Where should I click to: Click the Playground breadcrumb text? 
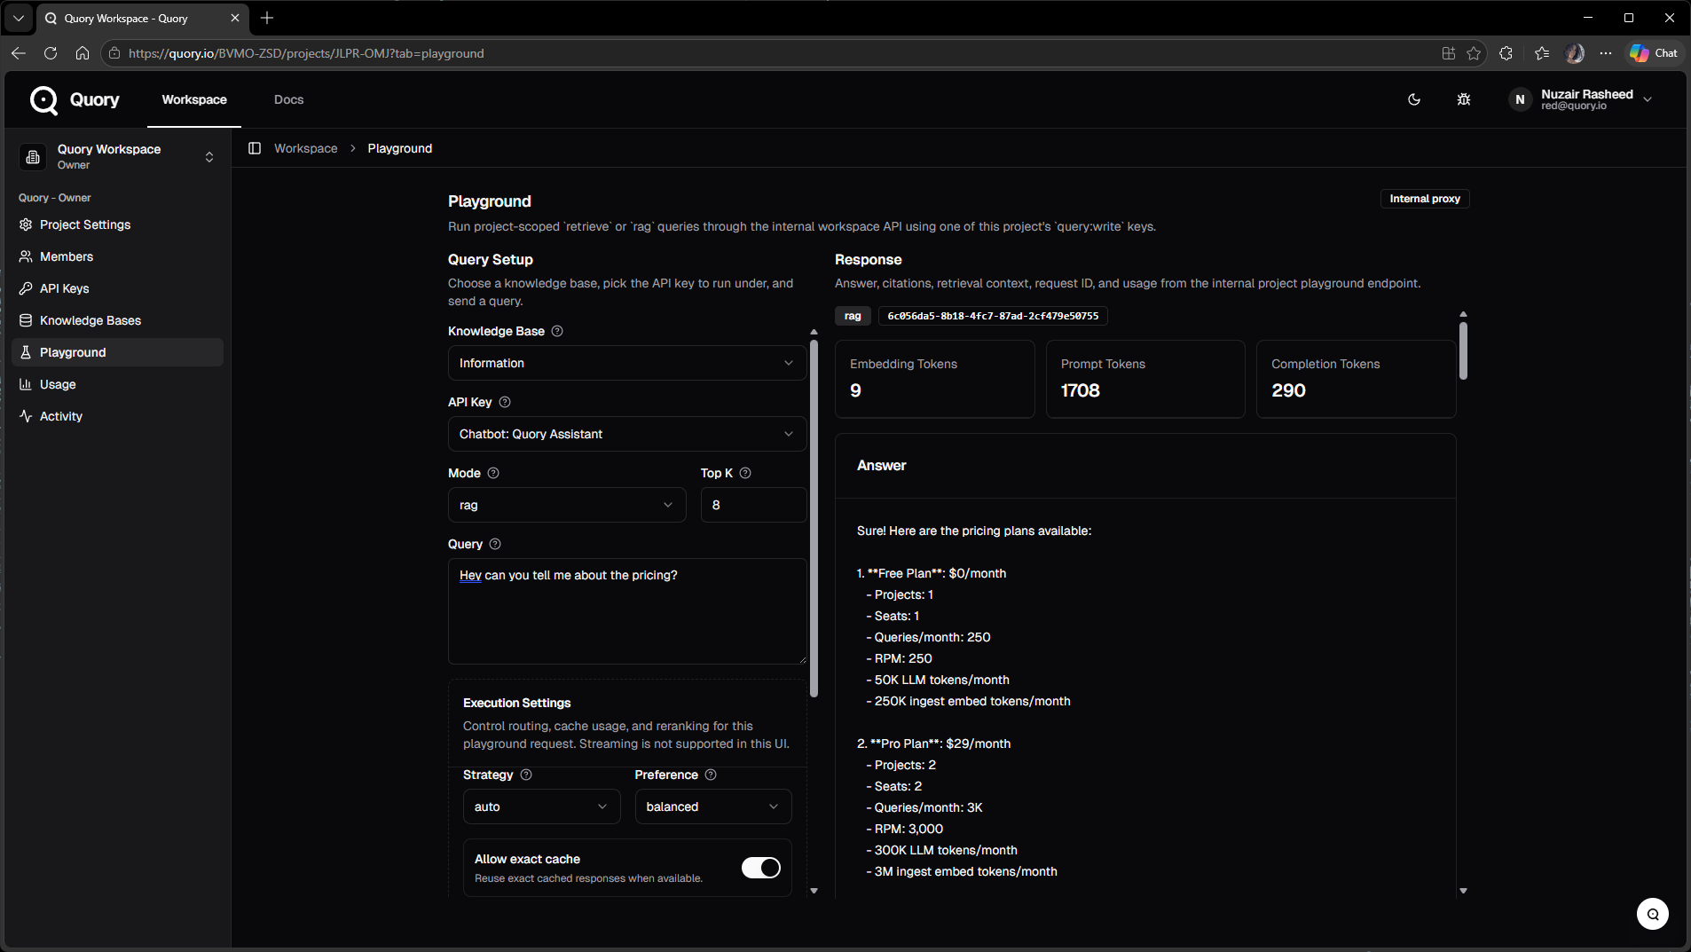(x=400, y=148)
